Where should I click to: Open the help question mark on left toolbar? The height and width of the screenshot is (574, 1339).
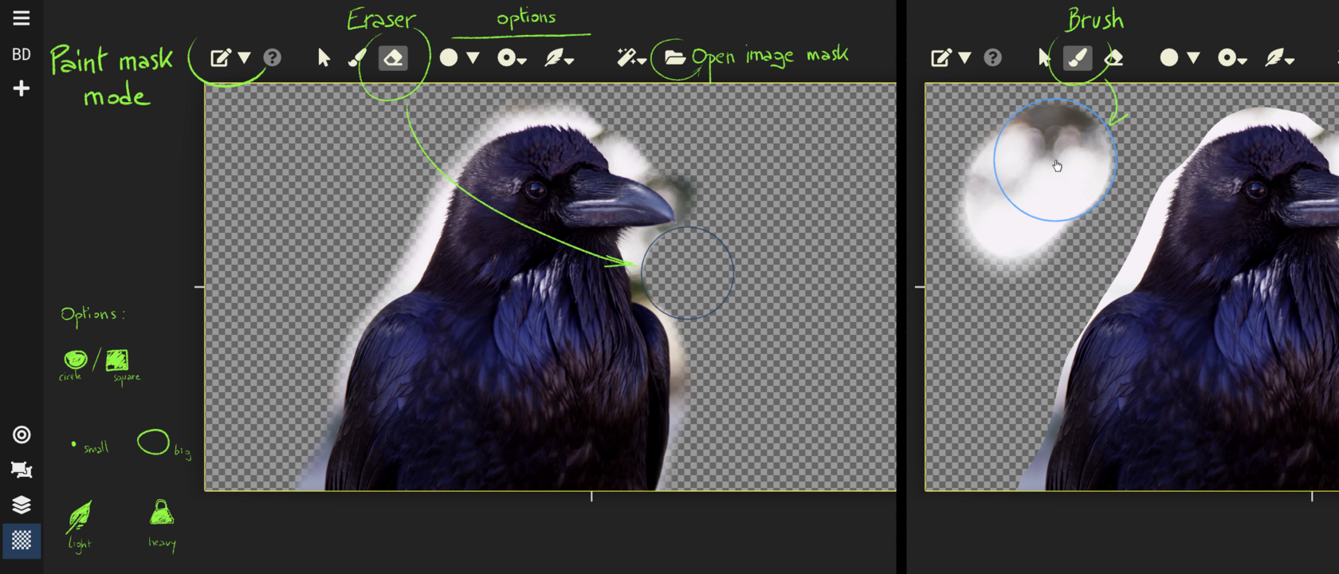273,58
